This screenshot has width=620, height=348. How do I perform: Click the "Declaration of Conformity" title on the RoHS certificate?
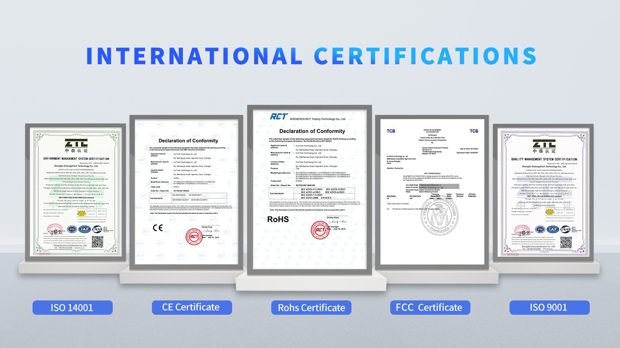pos(312,131)
